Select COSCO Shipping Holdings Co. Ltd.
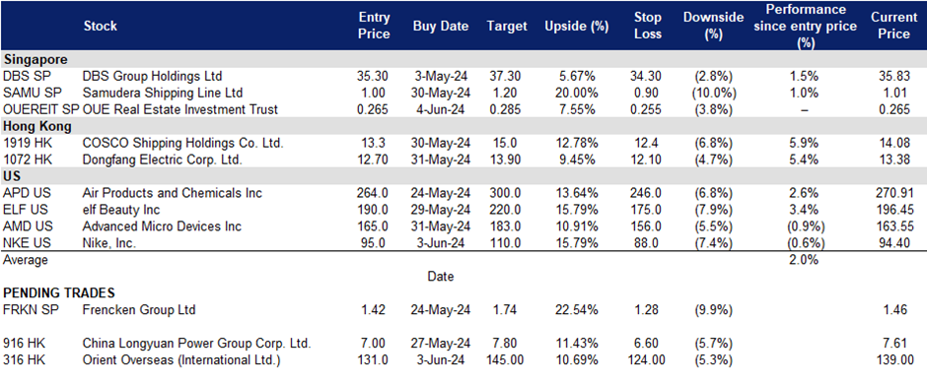The height and width of the screenshot is (385, 927). point(183,143)
